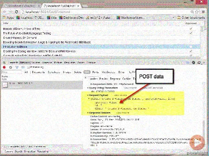Click the browser address bar
This screenshot has height=156, width=209.
pyautogui.click(x=106, y=12)
